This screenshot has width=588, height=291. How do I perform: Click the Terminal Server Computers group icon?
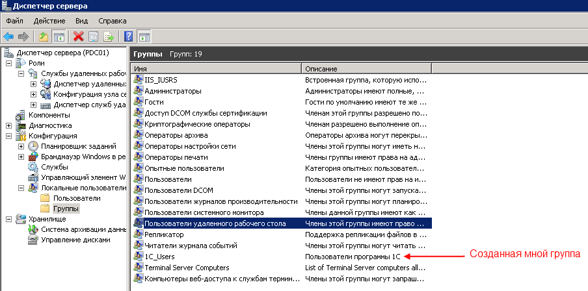click(138, 268)
